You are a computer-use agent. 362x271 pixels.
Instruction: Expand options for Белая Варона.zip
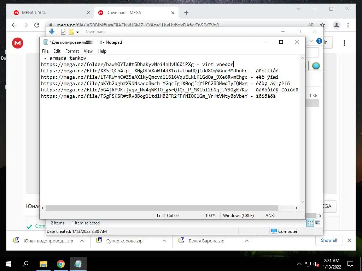tap(246, 241)
